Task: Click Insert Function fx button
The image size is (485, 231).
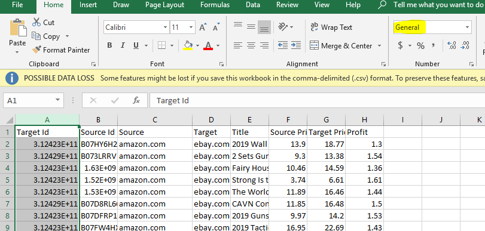Action: [x=136, y=100]
